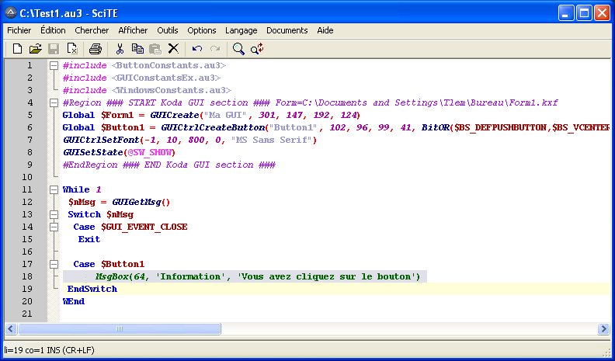Collapse the While fold on line 11

(x=54, y=189)
